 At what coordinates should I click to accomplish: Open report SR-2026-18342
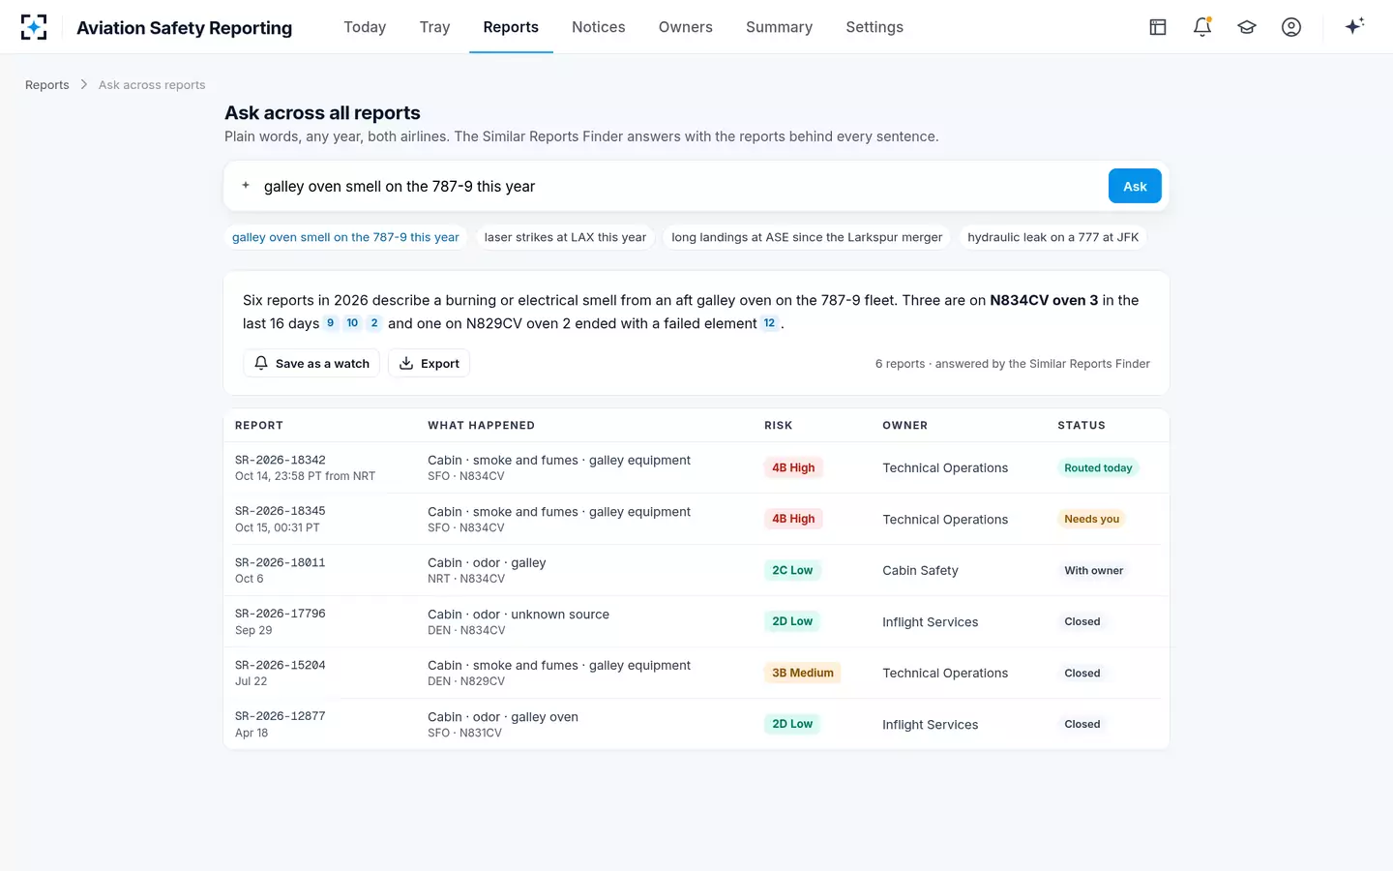tap(696, 467)
